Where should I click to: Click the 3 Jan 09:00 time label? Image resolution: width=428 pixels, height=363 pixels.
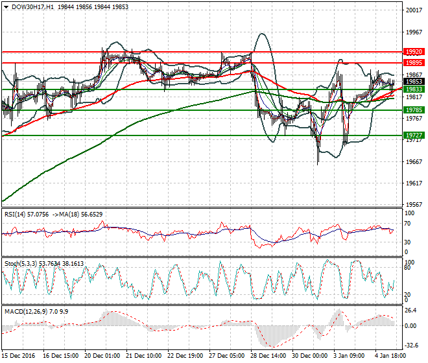349,356
